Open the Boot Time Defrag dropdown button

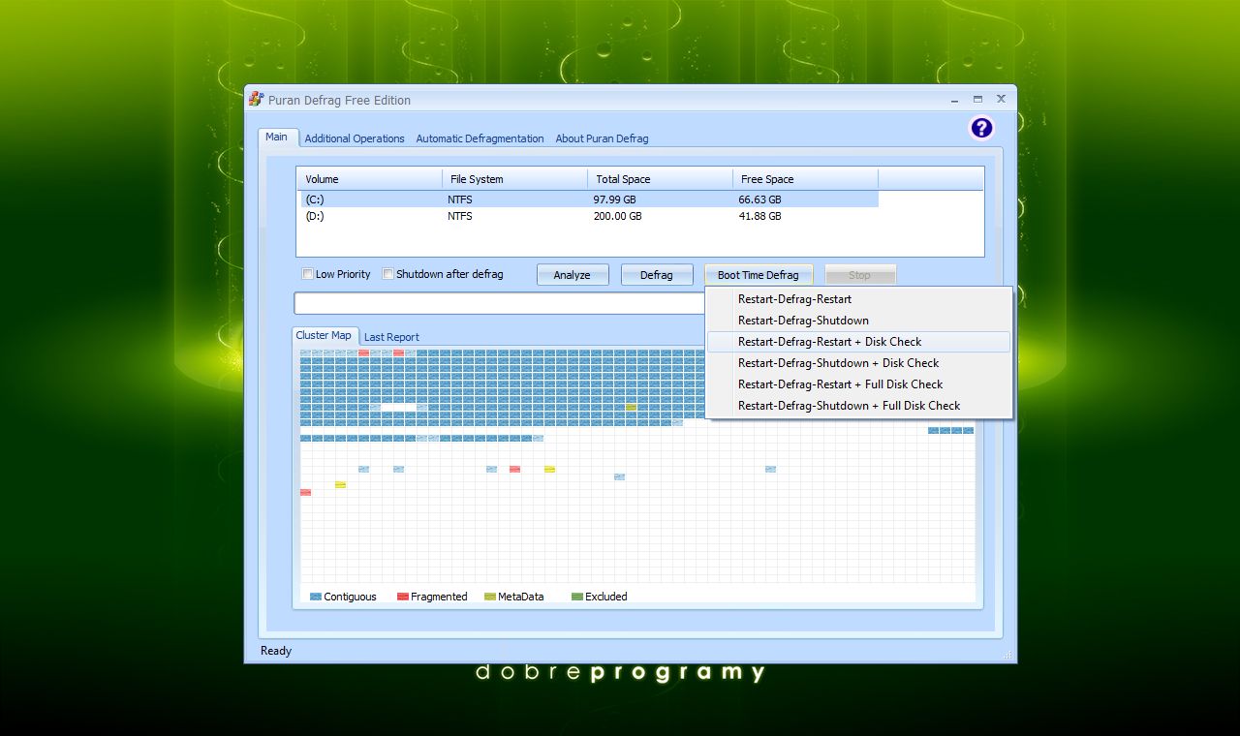tap(759, 275)
